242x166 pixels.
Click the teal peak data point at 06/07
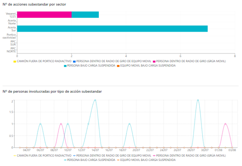[x=40, y=124]
